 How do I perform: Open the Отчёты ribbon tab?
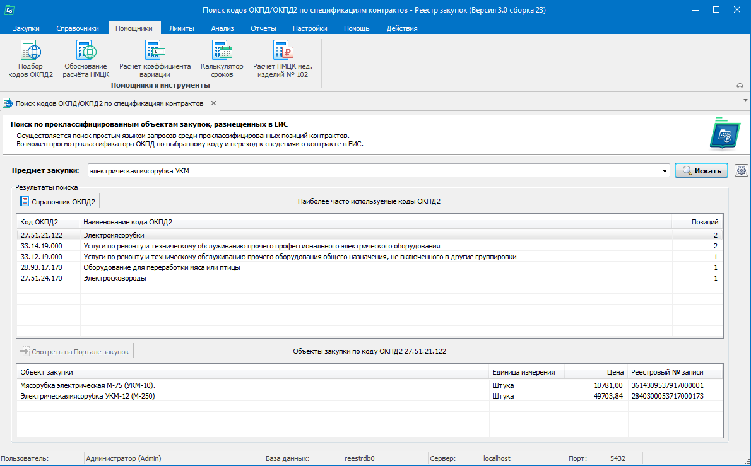pyautogui.click(x=263, y=28)
